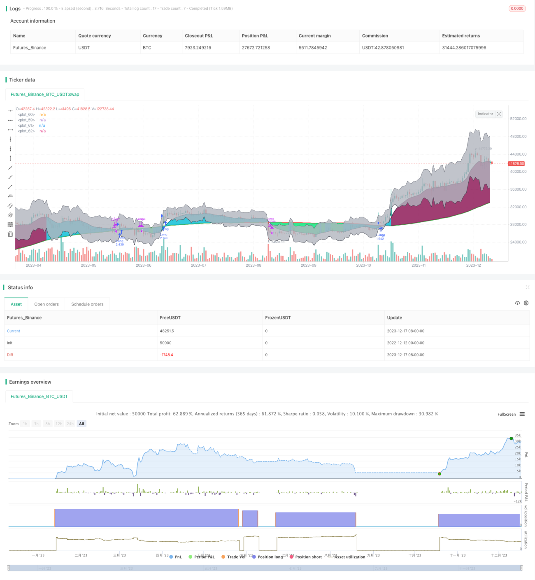Select the trash delete drawings tool
The width and height of the screenshot is (535, 580).
click(x=10, y=234)
